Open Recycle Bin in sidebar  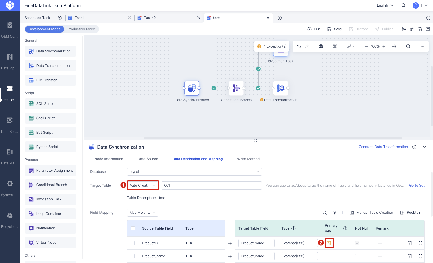pyautogui.click(x=10, y=220)
